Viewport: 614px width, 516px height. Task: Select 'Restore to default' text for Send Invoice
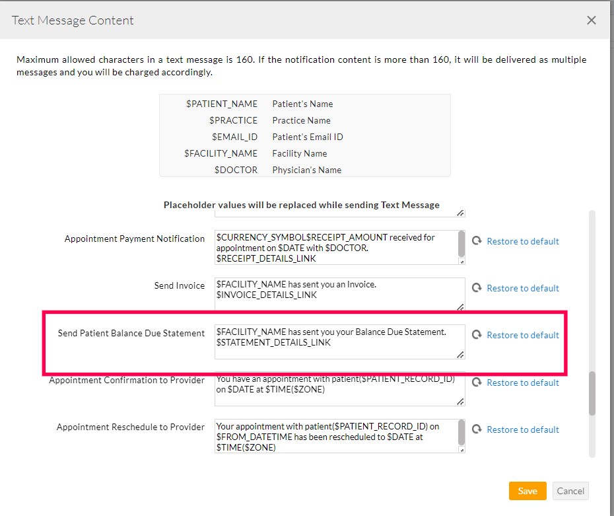pyautogui.click(x=522, y=288)
